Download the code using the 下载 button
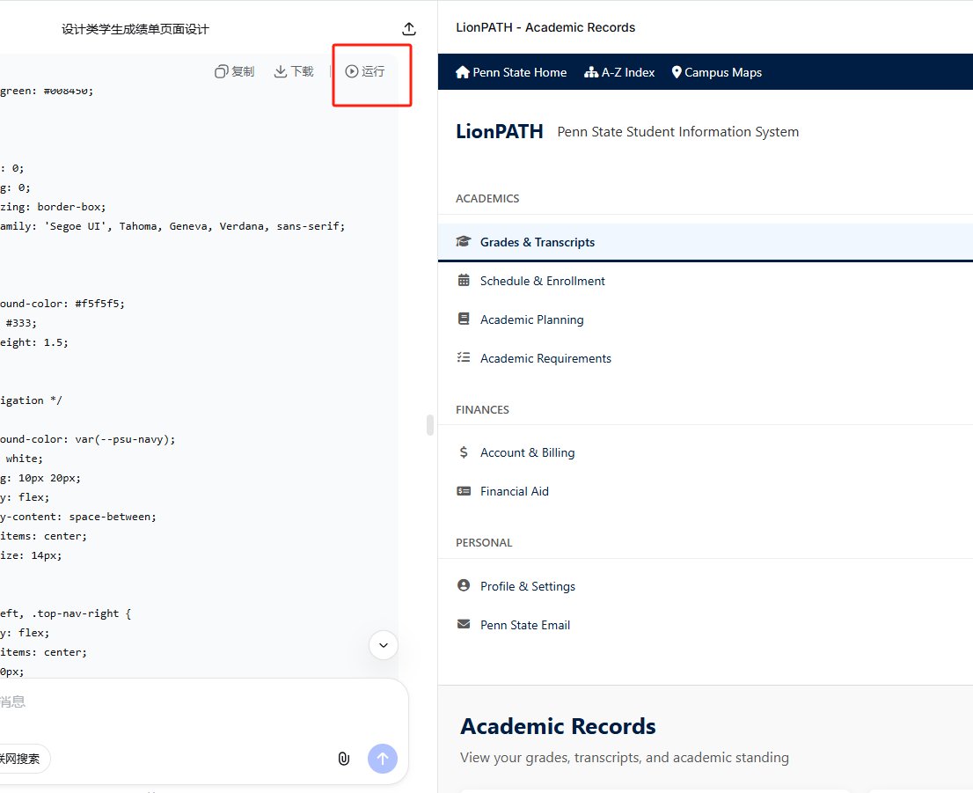 [x=294, y=71]
